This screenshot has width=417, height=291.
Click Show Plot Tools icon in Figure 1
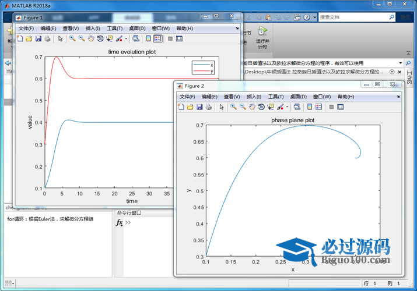pyautogui.click(x=180, y=39)
